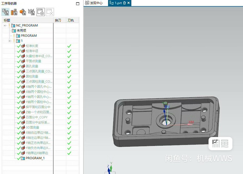Open the 发现中心 tab

tap(94, 3)
